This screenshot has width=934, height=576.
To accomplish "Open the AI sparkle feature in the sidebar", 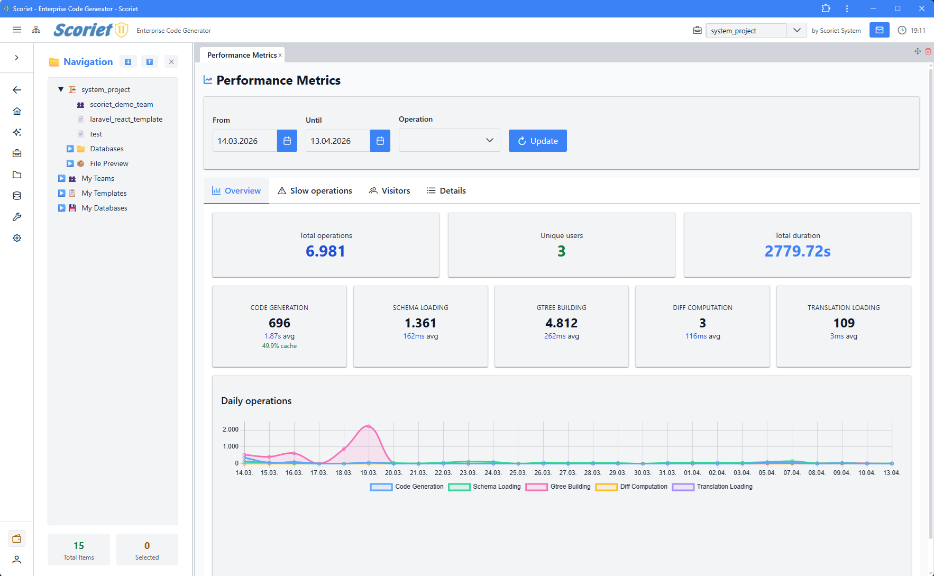I will tap(17, 132).
